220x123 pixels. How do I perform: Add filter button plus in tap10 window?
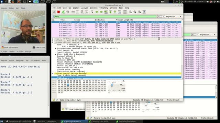(x=180, y=17)
